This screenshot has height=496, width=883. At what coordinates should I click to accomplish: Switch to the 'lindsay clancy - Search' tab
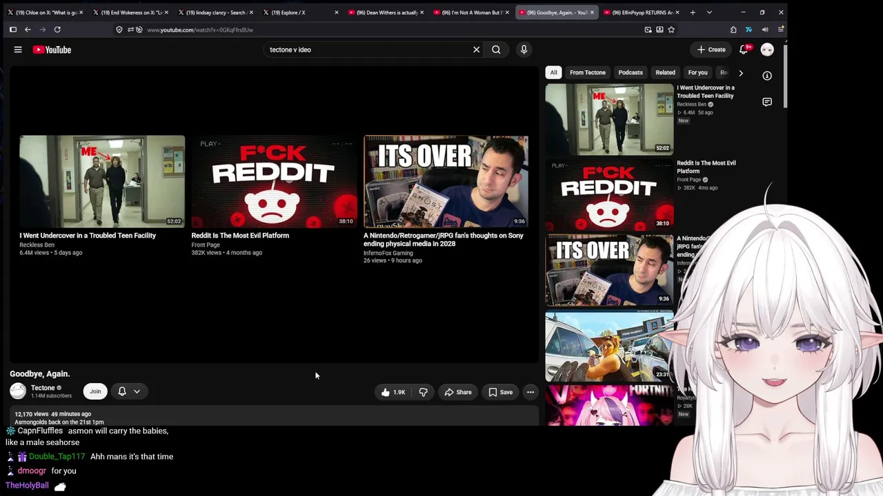pyautogui.click(x=215, y=12)
